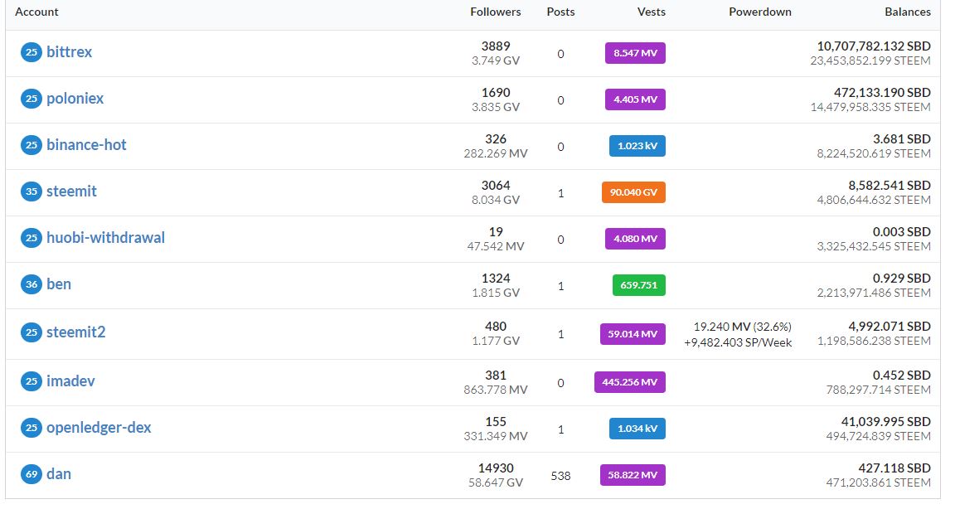Viewport: 955px width, 509px height.
Task: Click the 3,325,432.545 STEEM balance
Action: [874, 246]
